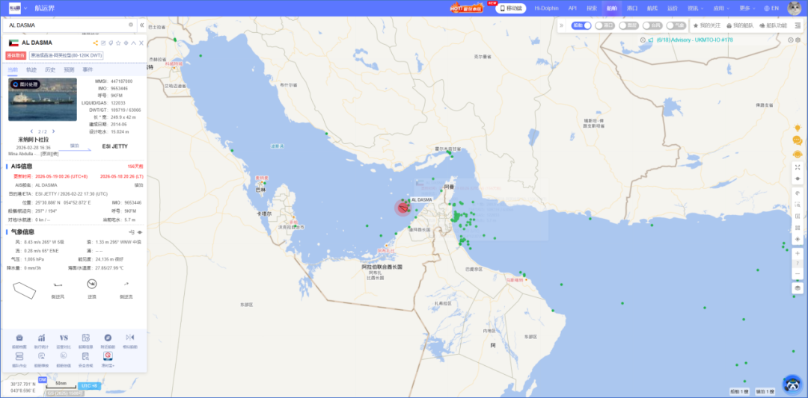This screenshot has width=808, height=398.
Task: Open Hi-Dolphin from top navigation
Action: click(547, 8)
